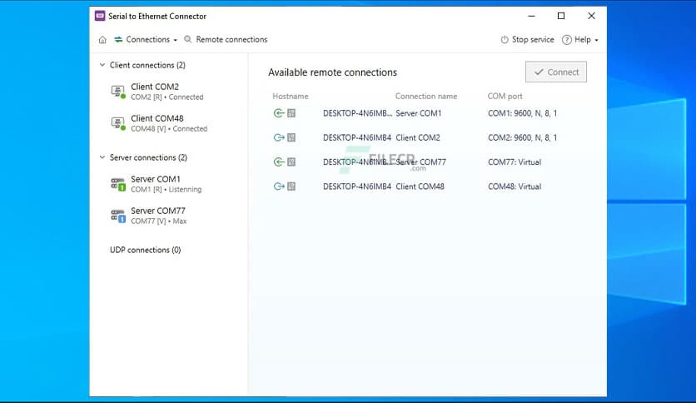
Task: Click the Hostname column header
Action: pos(291,97)
